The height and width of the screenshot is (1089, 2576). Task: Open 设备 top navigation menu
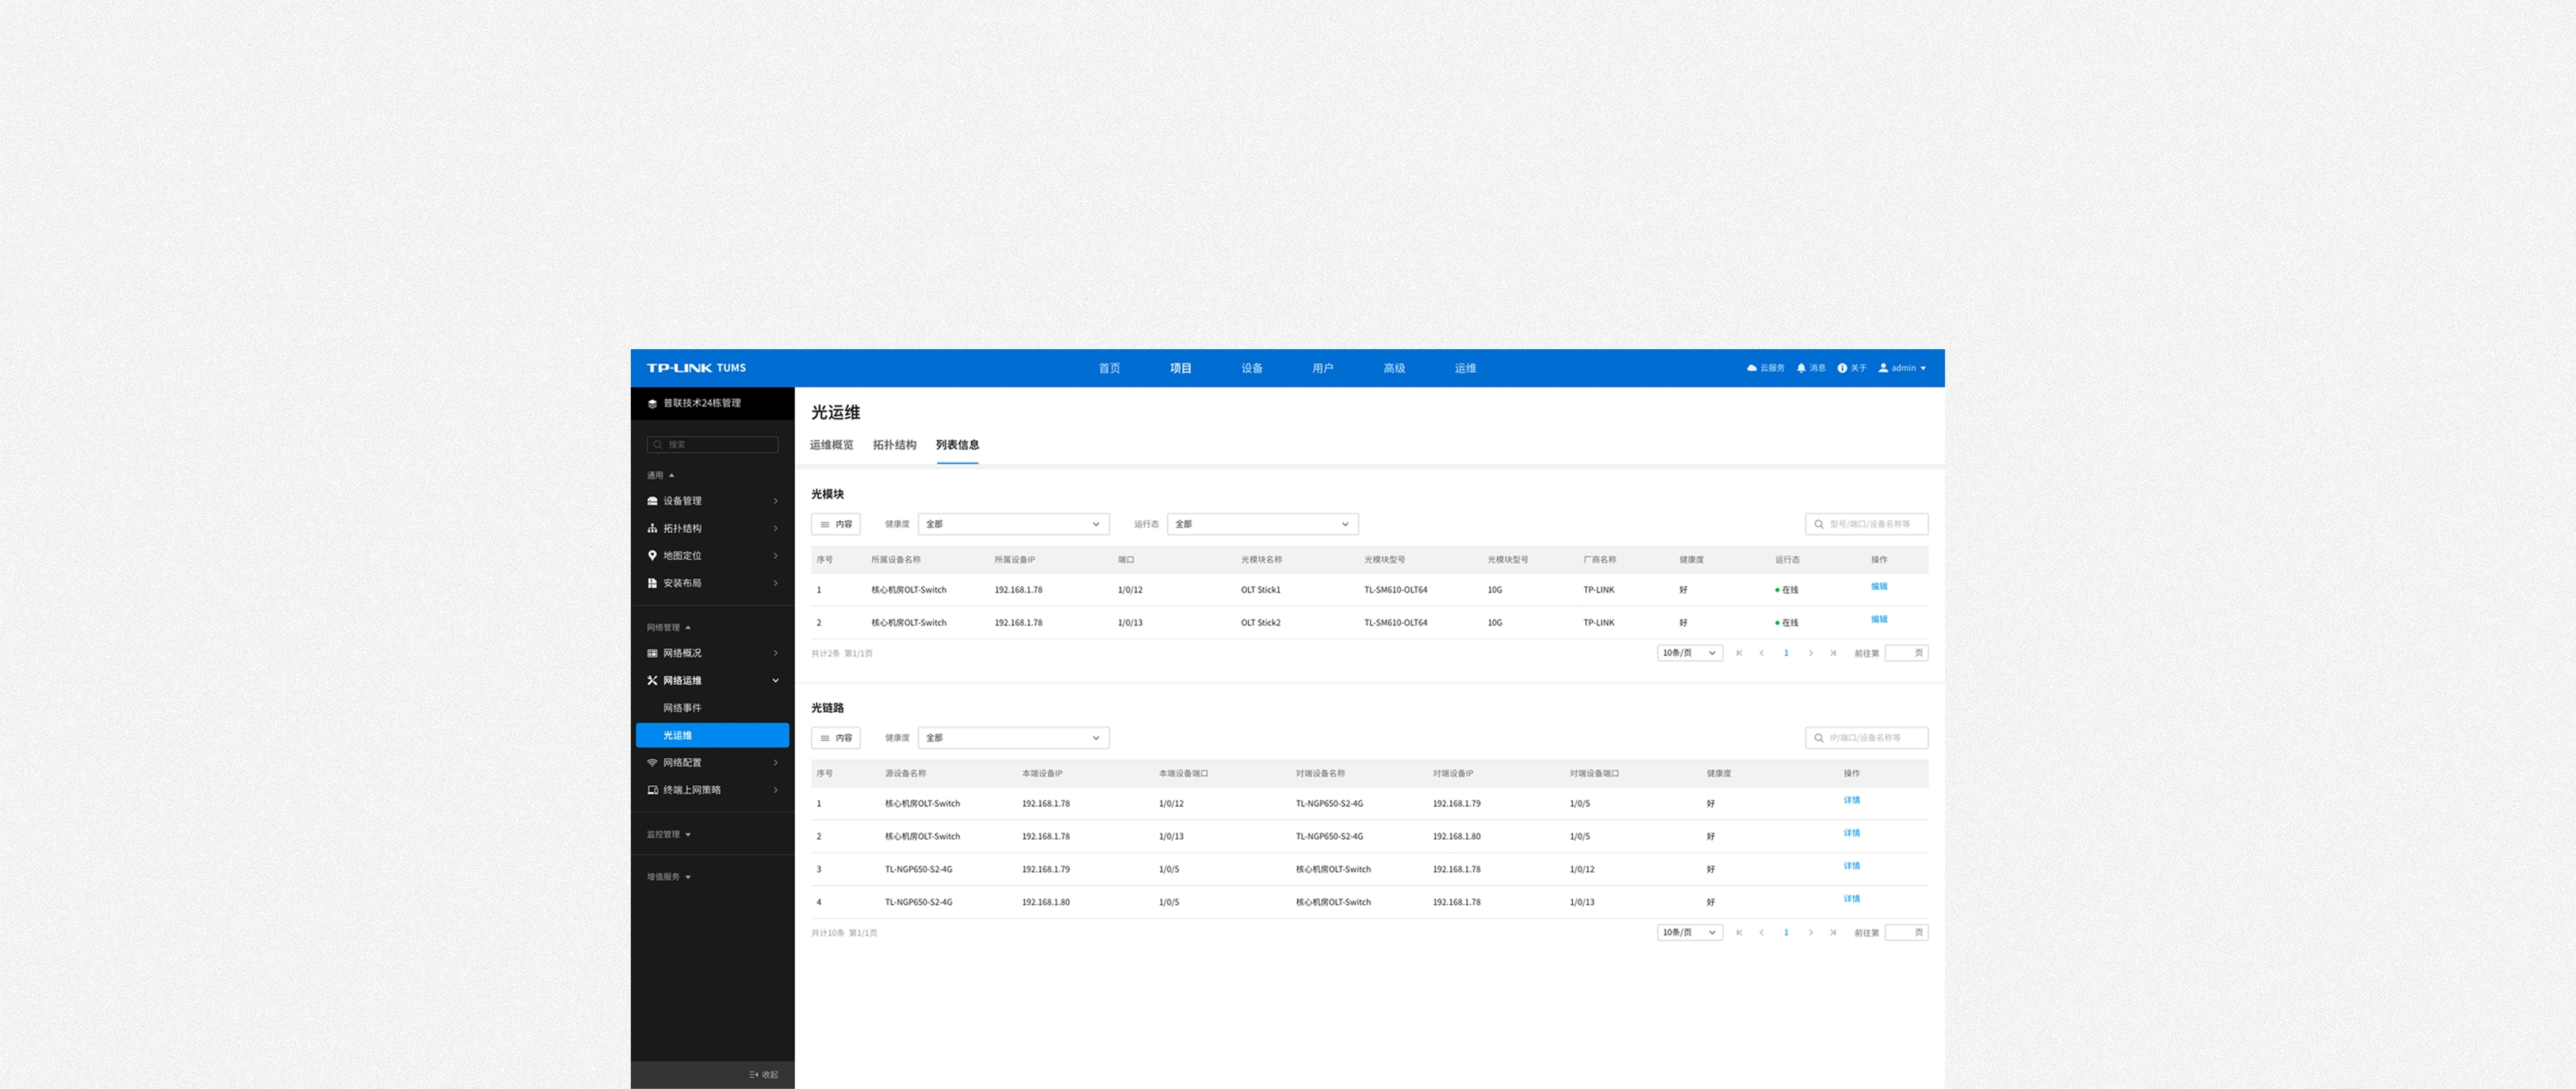(1251, 368)
